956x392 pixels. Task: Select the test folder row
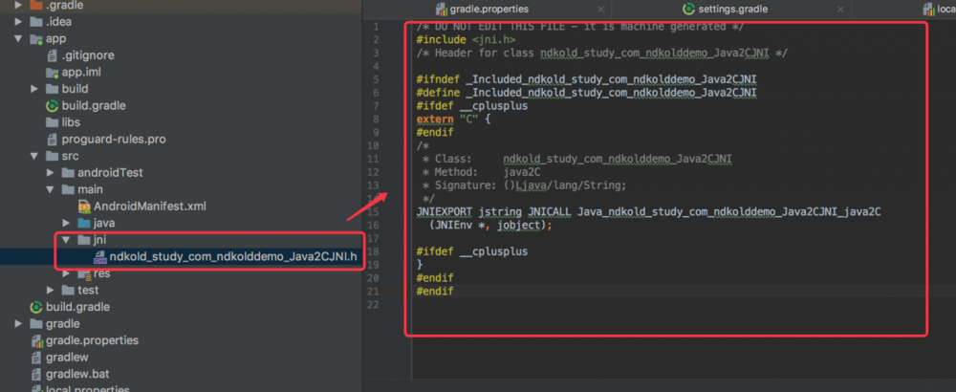(88, 291)
